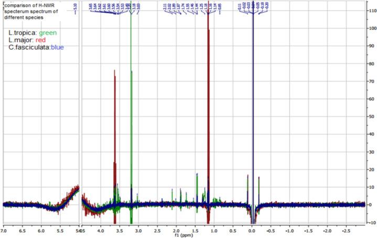Image resolution: width=377 pixels, height=238 pixels.
Task: Click the 0.5 tick on the ppm axis
Action: (x=233, y=231)
